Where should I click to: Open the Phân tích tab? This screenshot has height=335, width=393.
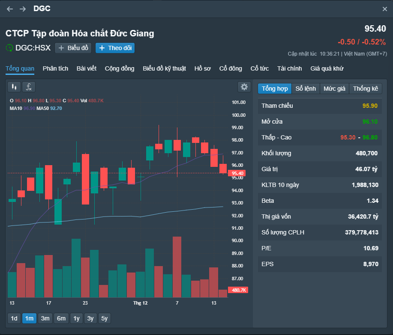pos(55,68)
